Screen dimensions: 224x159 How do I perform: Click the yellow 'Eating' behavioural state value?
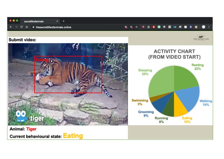point(73,136)
